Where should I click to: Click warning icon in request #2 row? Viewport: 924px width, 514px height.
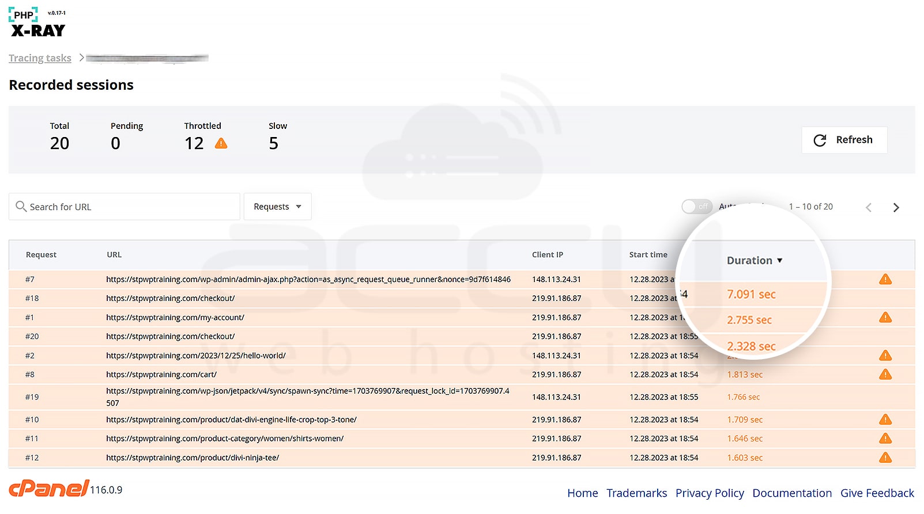tap(885, 356)
